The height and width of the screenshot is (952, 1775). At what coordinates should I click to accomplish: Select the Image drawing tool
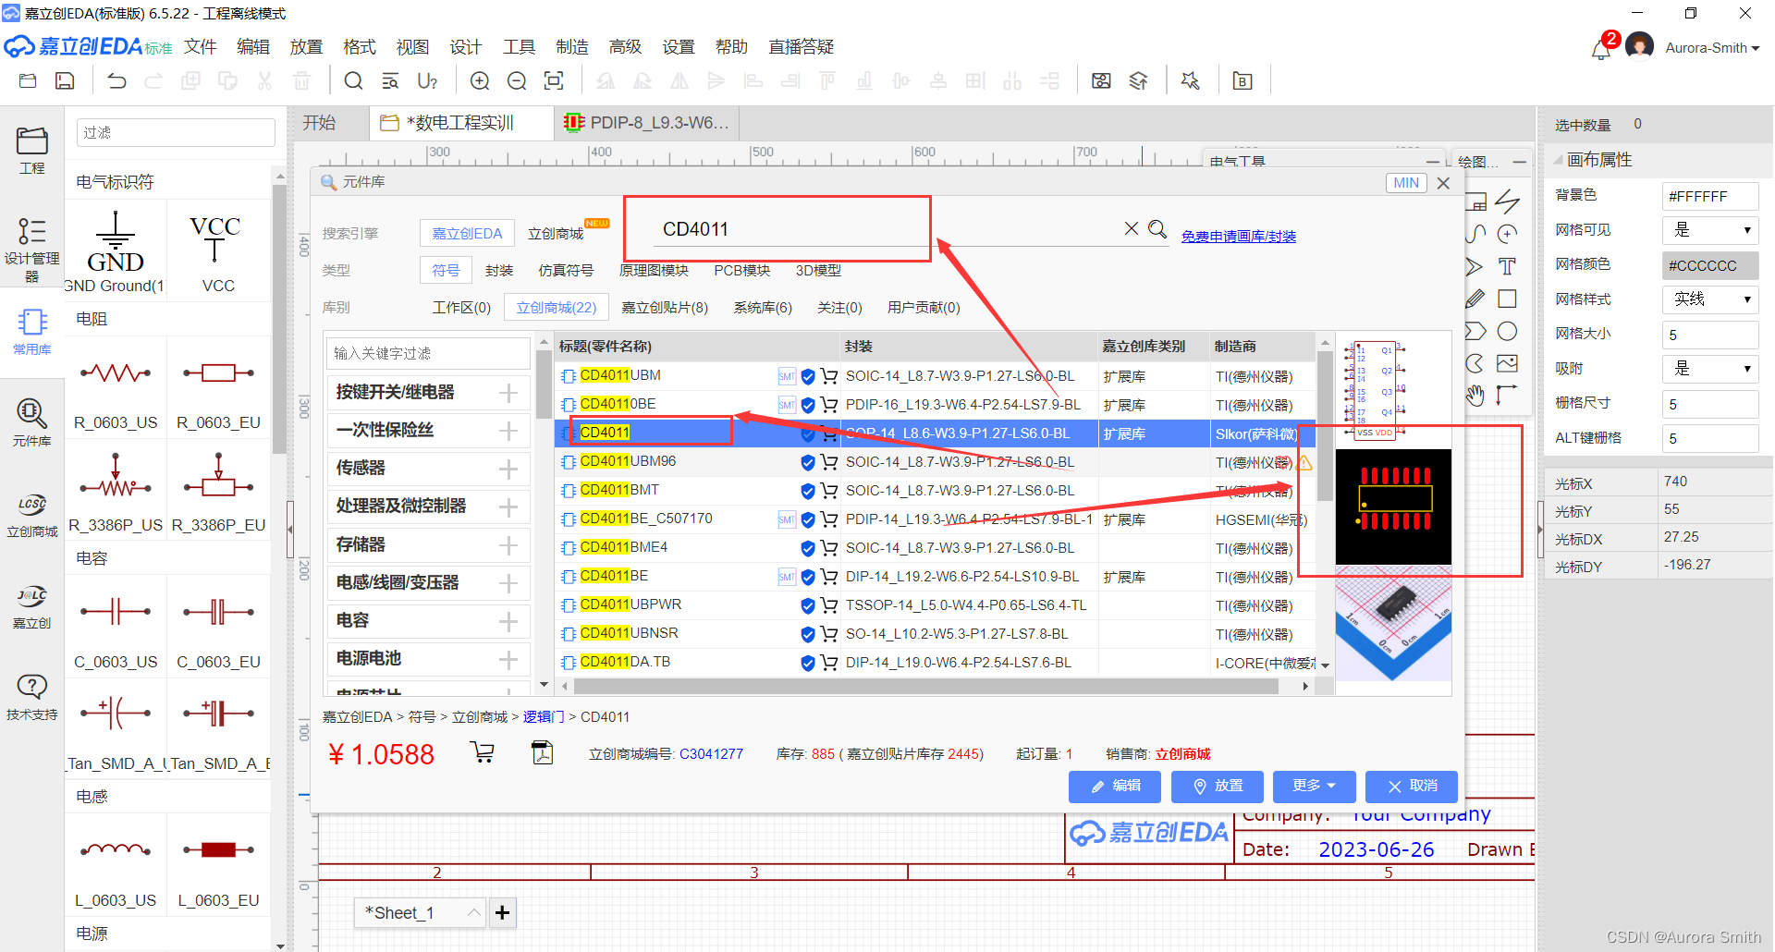coord(1507,363)
